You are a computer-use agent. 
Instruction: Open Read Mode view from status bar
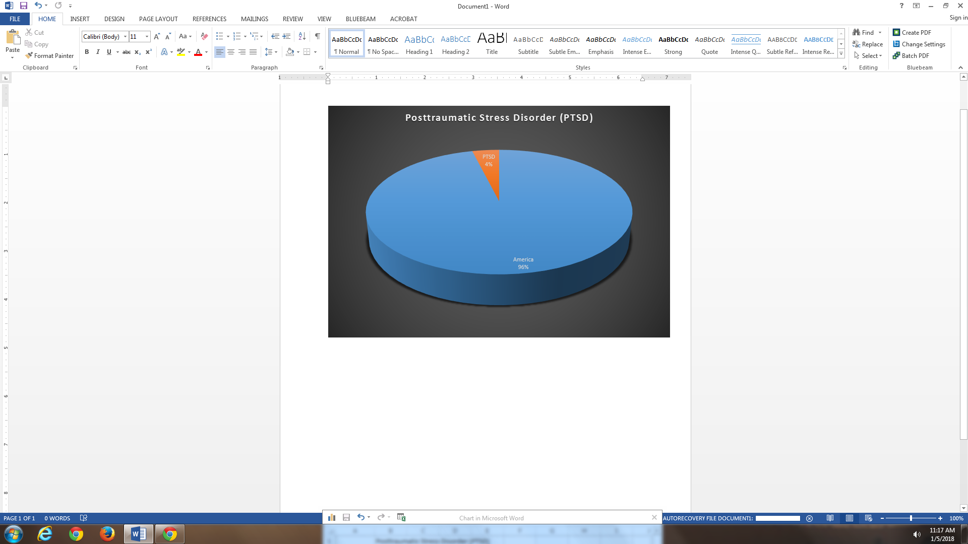point(830,518)
